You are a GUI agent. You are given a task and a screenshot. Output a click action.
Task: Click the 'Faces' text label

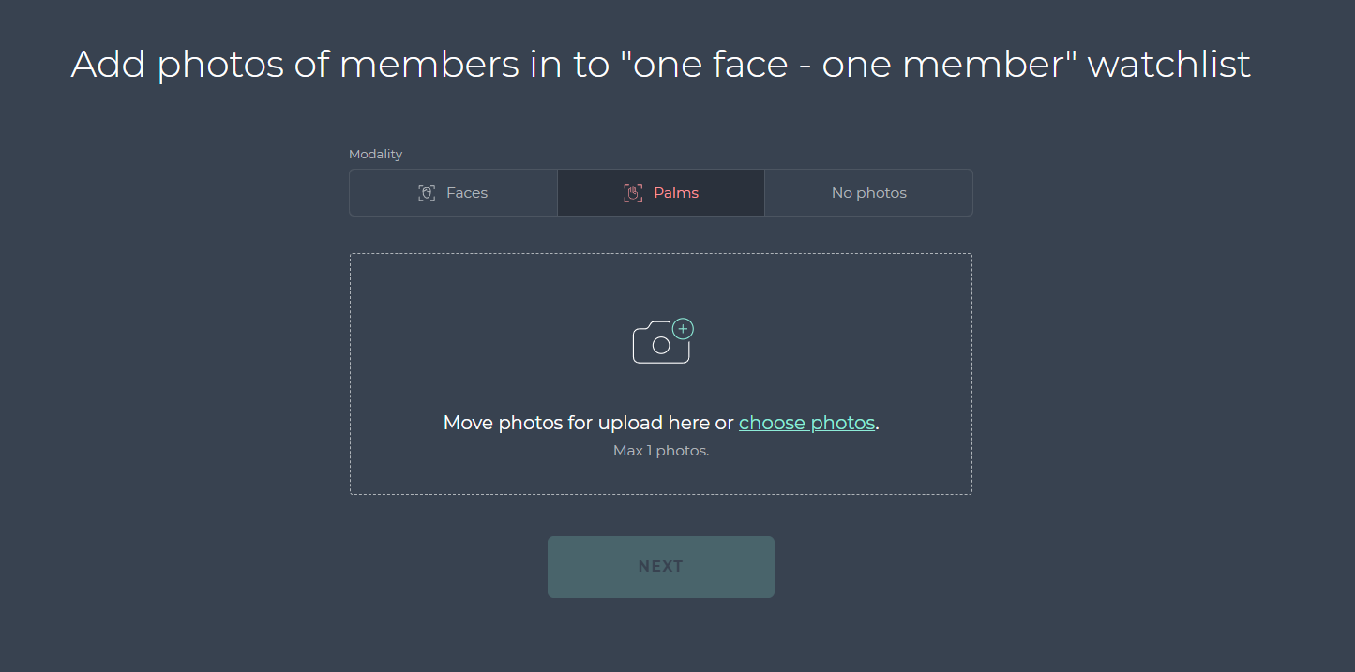coord(467,193)
